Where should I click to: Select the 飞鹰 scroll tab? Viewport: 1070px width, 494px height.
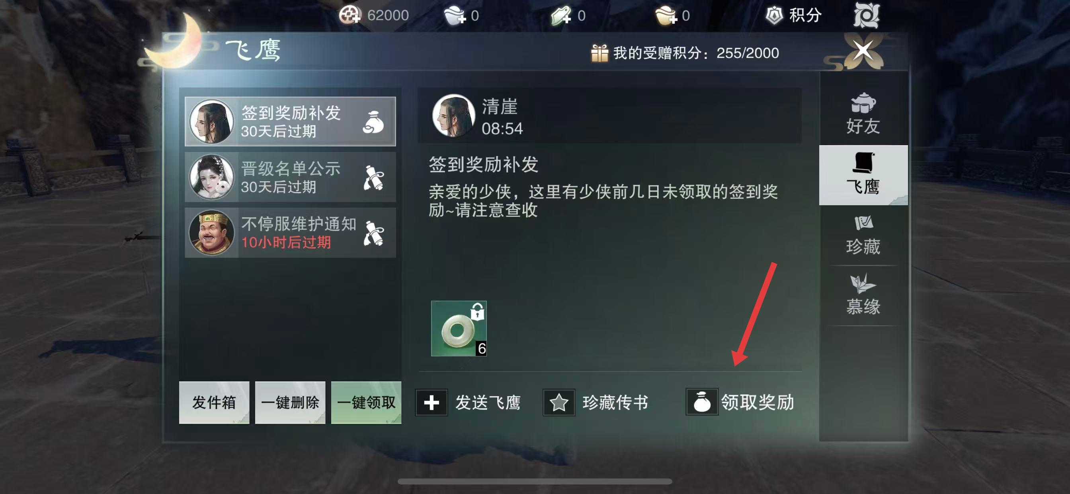tap(863, 175)
